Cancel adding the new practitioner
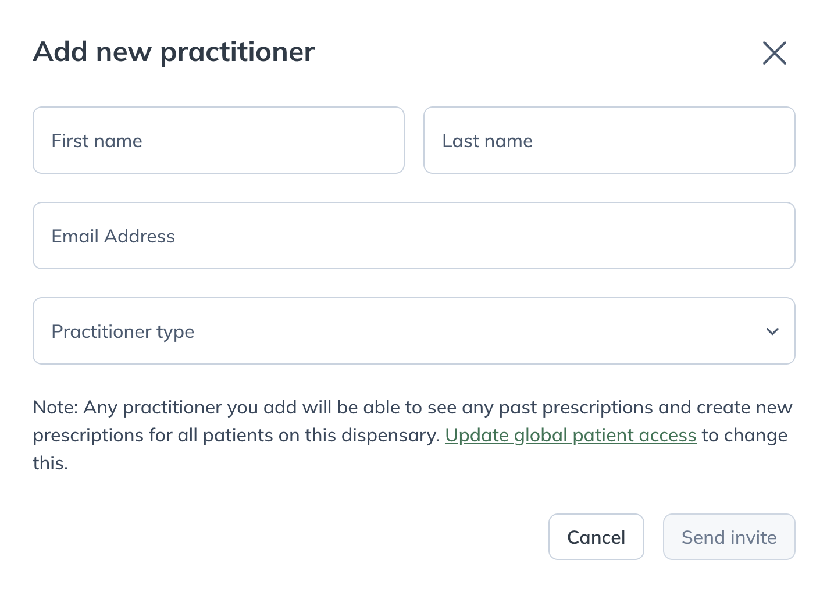Viewport: 827px width, 592px height. click(x=596, y=537)
